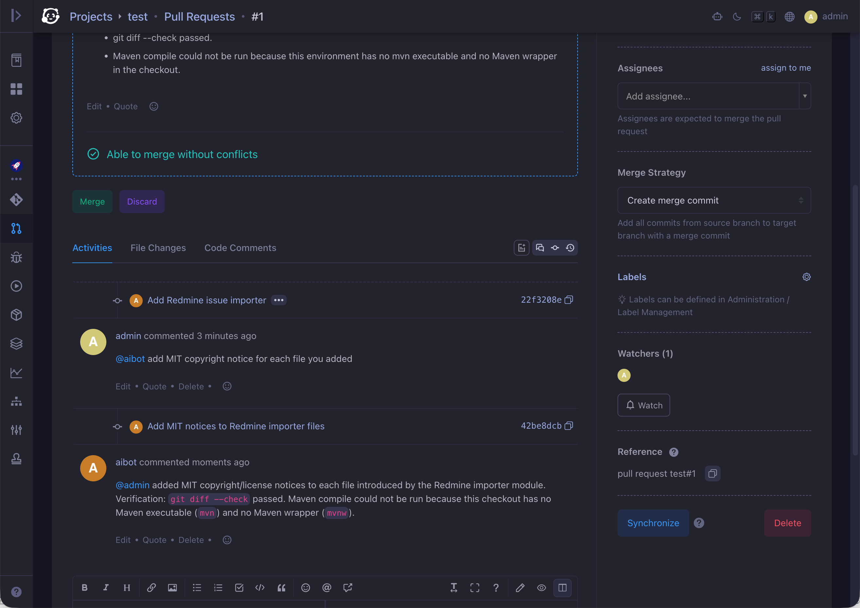Toggle commits display in activities filter
Screen dimensions: 860x608
pos(555,248)
